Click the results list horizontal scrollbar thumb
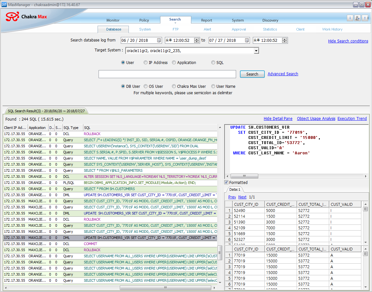This screenshot has height=292, width=372. [165, 288]
